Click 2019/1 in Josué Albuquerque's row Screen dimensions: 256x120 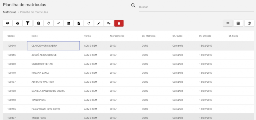tap(113, 55)
